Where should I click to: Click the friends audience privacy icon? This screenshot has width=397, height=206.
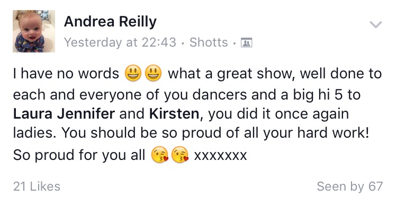click(246, 42)
